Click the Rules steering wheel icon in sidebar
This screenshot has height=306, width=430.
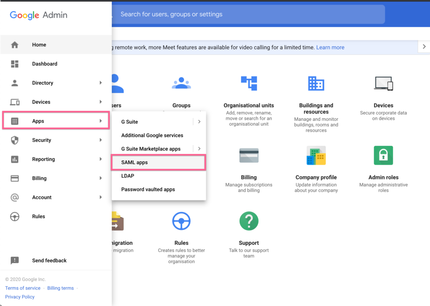click(x=15, y=216)
